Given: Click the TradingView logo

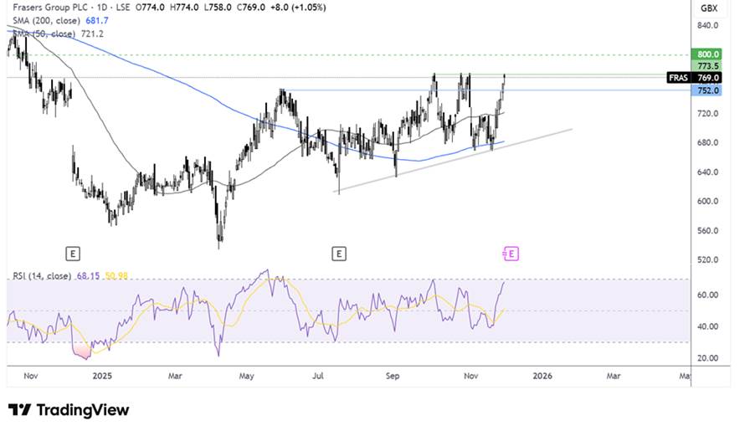Looking at the screenshot, I should (69, 409).
